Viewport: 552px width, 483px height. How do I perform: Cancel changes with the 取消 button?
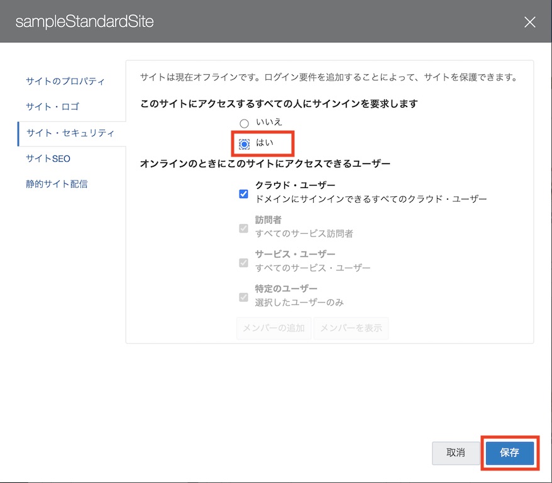pyautogui.click(x=455, y=452)
